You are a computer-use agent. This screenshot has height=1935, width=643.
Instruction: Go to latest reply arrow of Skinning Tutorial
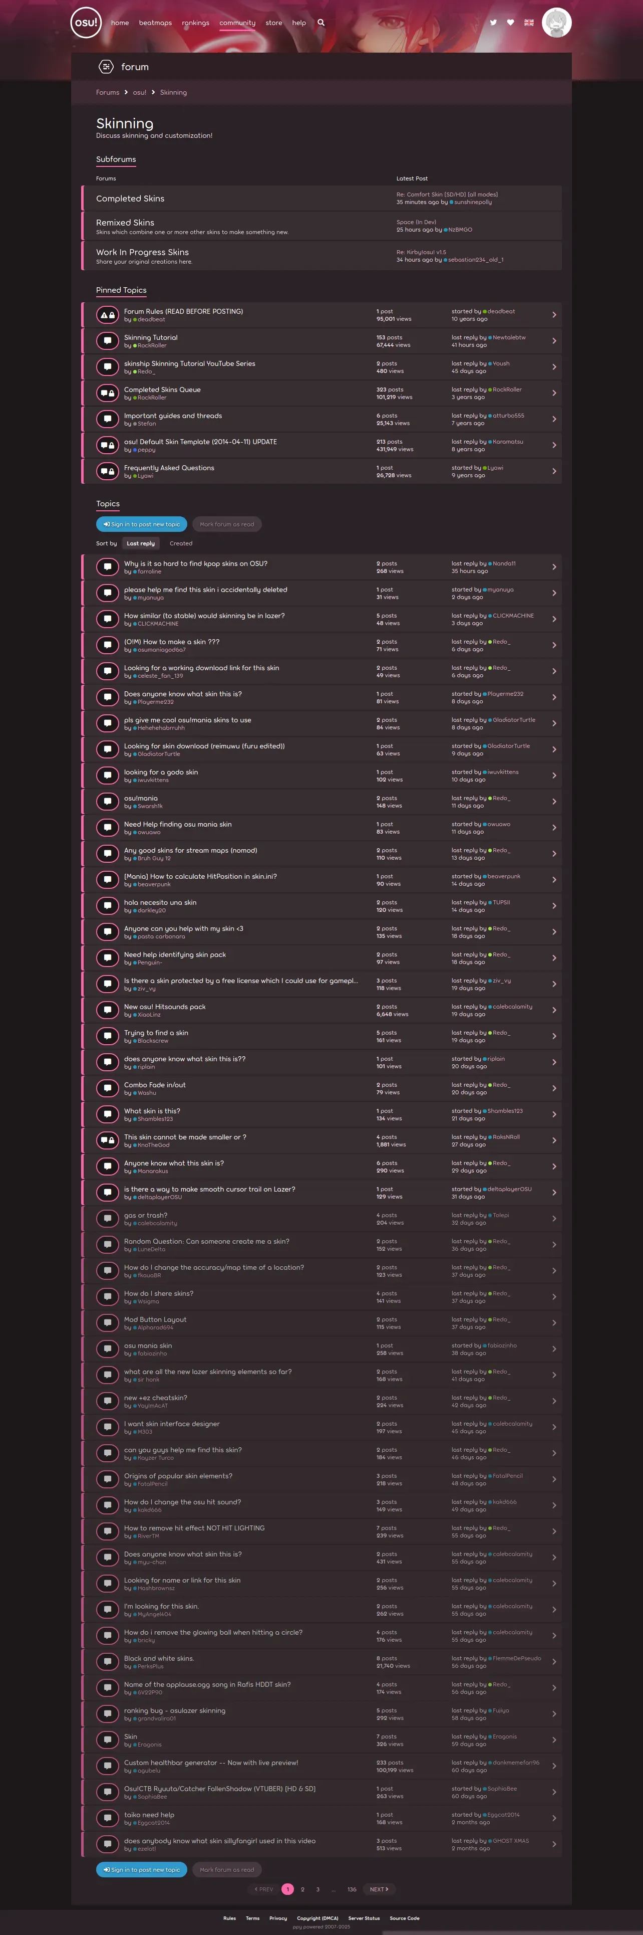554,341
